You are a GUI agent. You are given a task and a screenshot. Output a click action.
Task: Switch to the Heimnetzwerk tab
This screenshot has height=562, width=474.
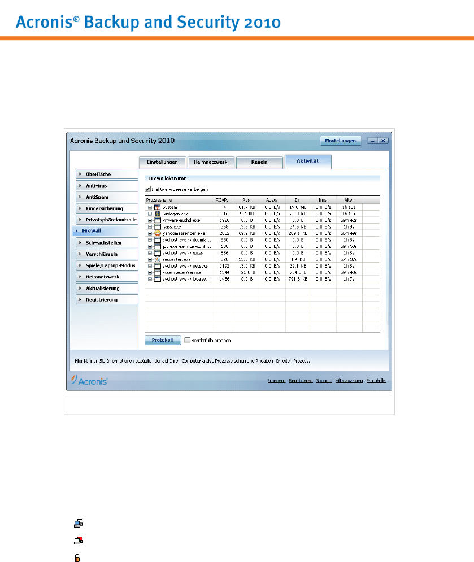pyautogui.click(x=211, y=162)
